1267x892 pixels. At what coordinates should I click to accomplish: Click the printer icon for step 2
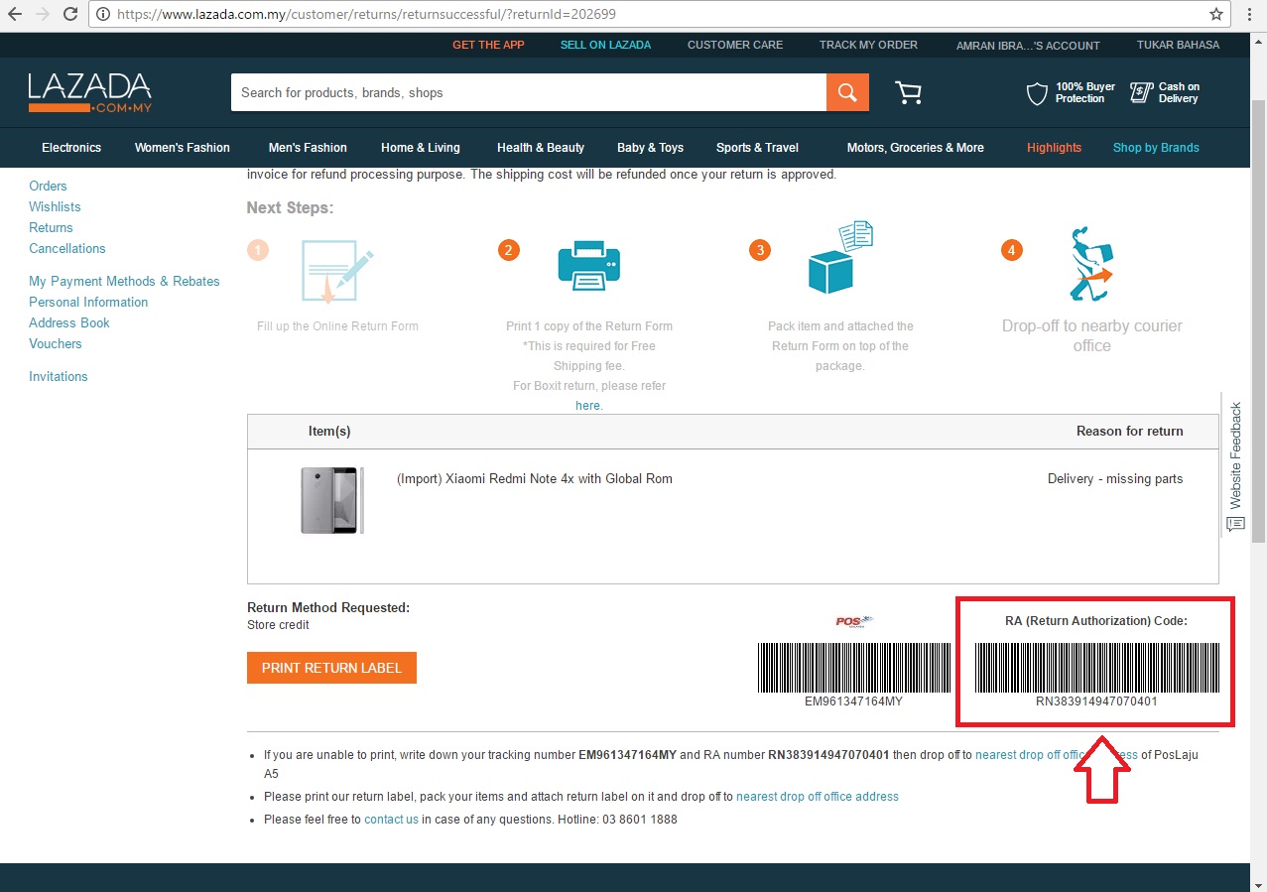[589, 266]
